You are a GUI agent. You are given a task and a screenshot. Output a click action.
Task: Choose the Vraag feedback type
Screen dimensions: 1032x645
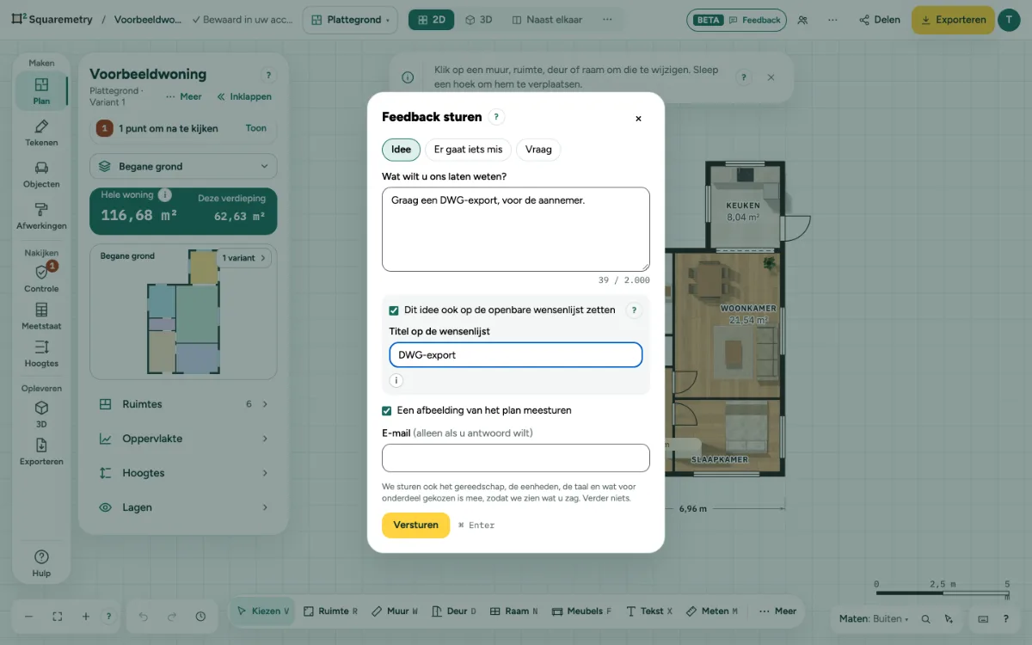[538, 150]
